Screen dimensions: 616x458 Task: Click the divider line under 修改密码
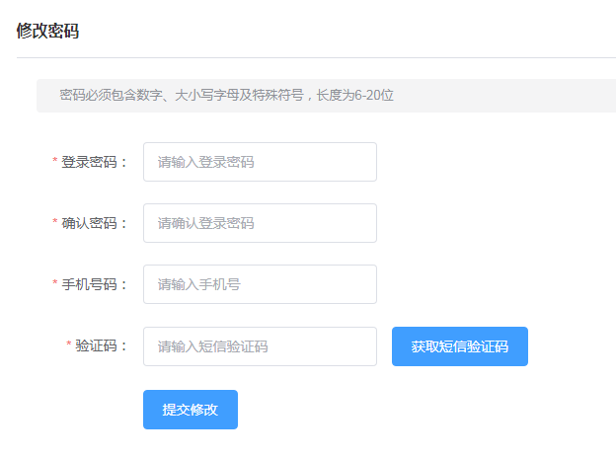[x=316, y=58]
